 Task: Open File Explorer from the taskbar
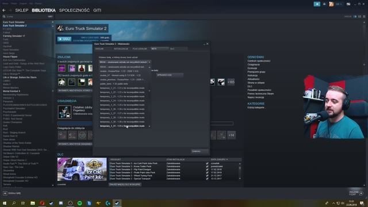(33, 203)
